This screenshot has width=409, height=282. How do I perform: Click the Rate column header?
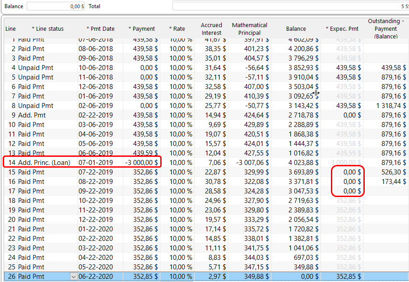(177, 29)
